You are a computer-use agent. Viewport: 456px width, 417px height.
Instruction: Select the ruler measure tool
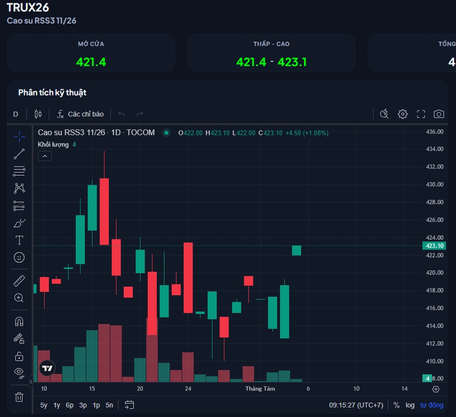point(19,281)
